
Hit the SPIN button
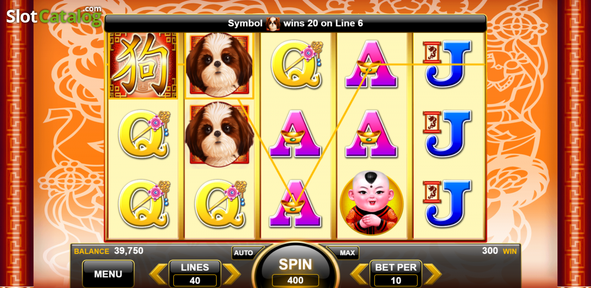pos(295,265)
